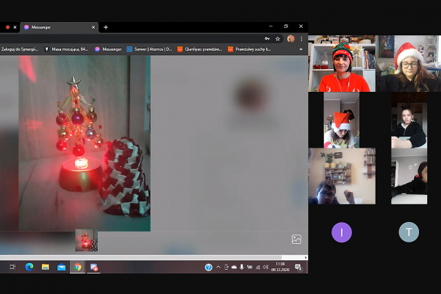Switch to the Messenger tab

[59, 26]
